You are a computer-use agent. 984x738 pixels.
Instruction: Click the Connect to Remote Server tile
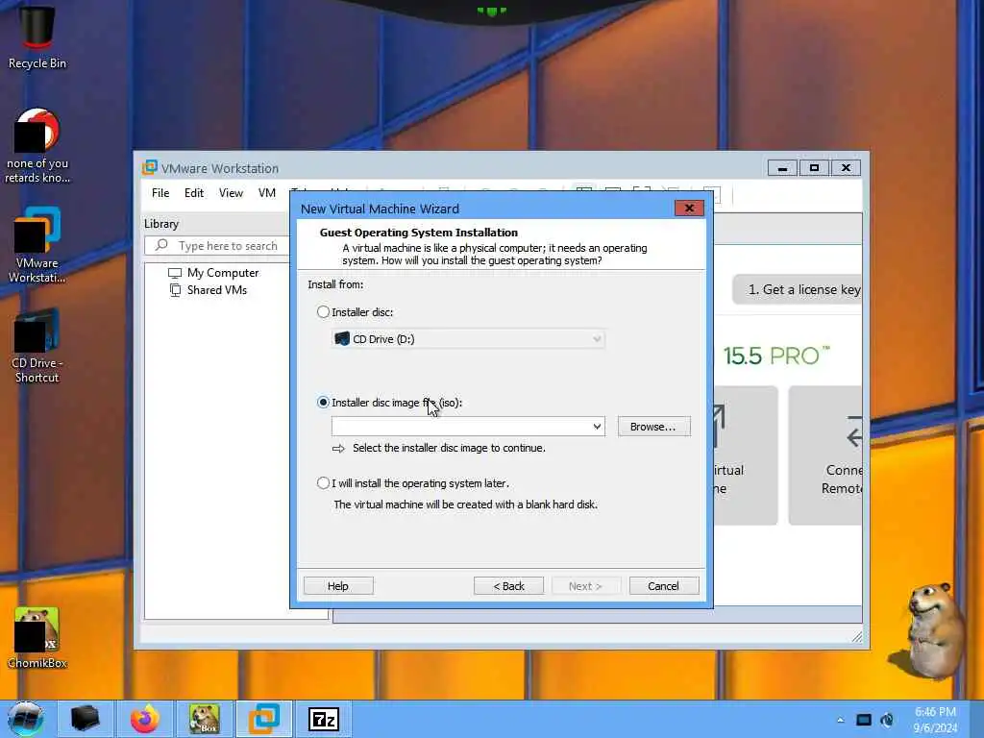(825, 455)
